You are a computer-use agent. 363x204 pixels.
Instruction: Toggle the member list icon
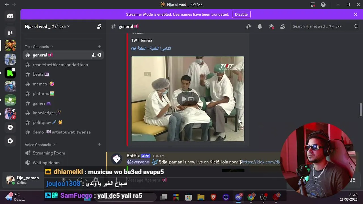pos(282,26)
